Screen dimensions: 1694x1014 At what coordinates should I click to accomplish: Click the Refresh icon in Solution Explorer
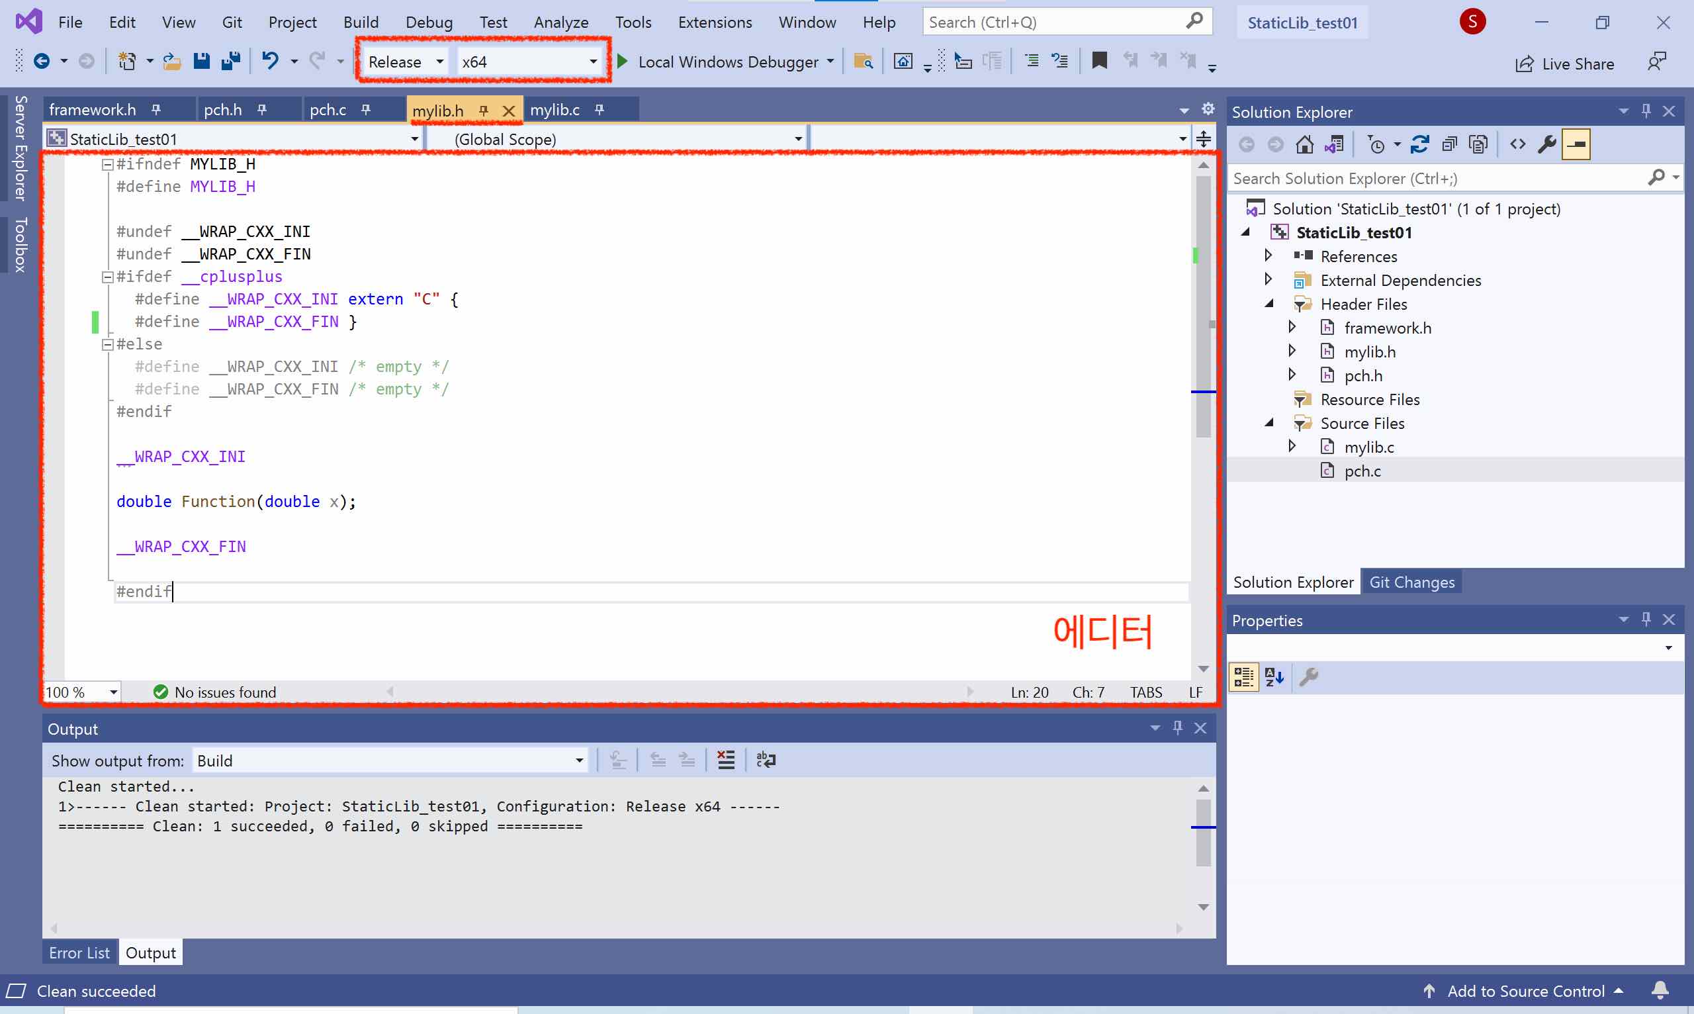(x=1421, y=144)
